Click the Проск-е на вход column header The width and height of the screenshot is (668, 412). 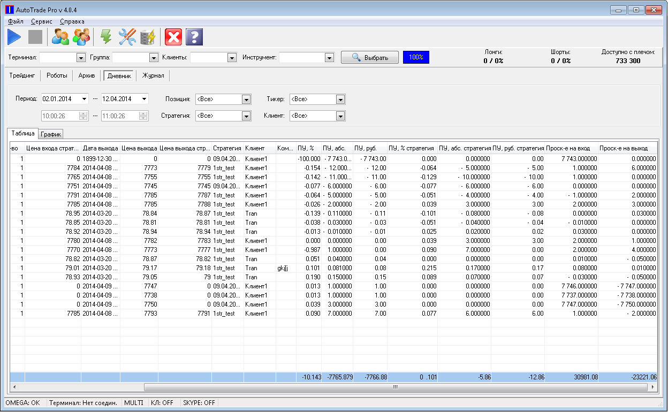coord(572,148)
